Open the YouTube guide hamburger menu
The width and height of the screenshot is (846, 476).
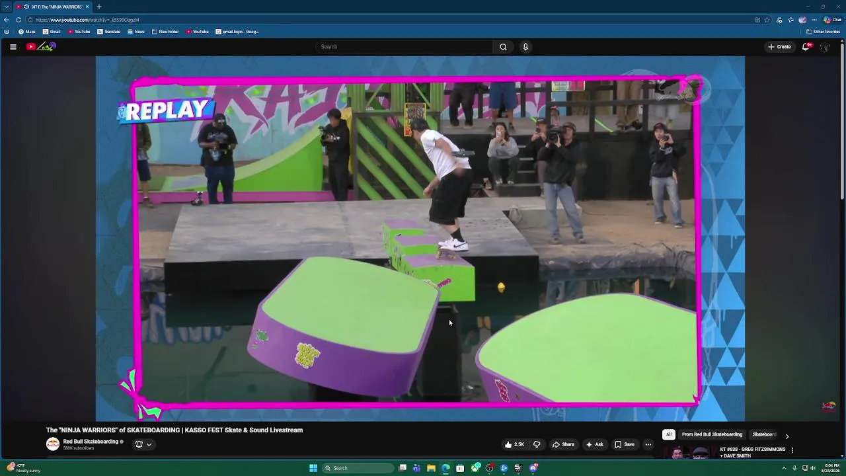click(x=13, y=47)
